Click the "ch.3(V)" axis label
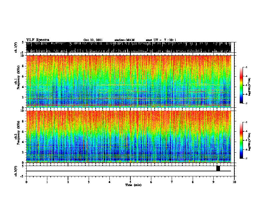The height and width of the screenshot is (204, 264). (x=16, y=171)
